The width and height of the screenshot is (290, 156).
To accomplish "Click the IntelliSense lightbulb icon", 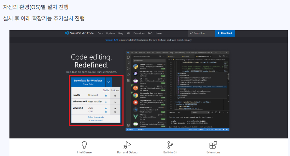I will [x=84, y=145].
